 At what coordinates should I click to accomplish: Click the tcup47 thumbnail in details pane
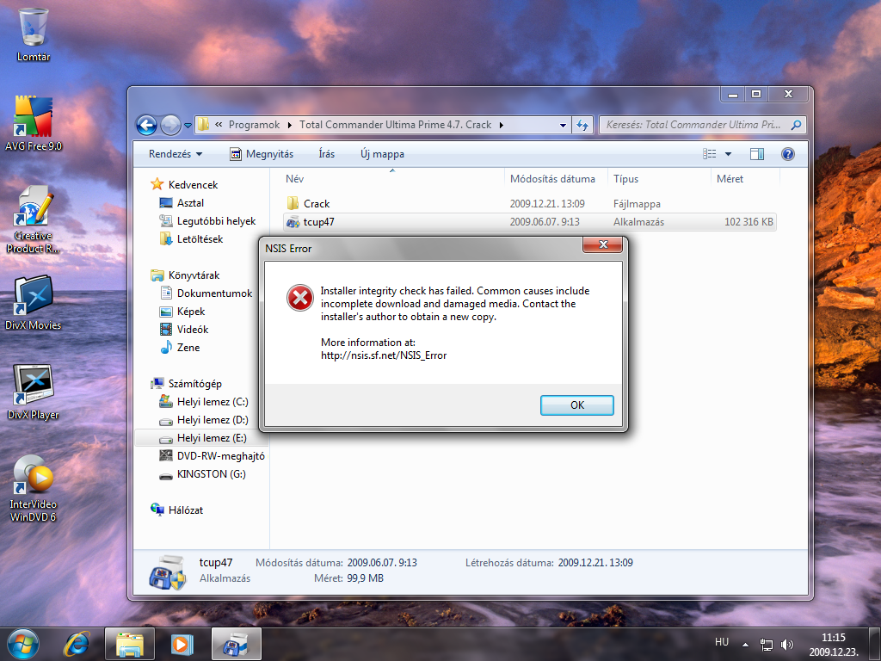[x=167, y=571]
